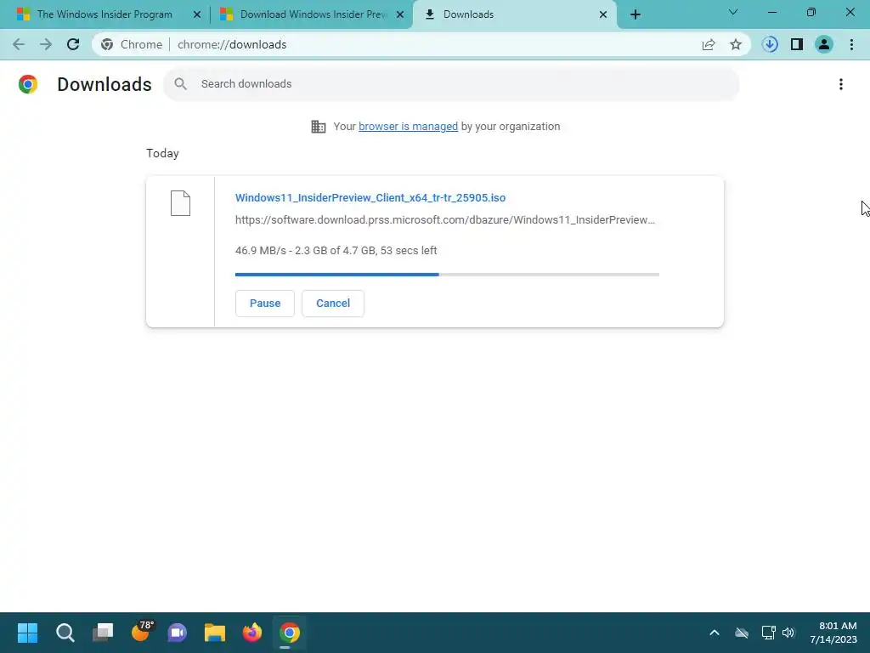Click the browser forward arrow

pos(46,44)
